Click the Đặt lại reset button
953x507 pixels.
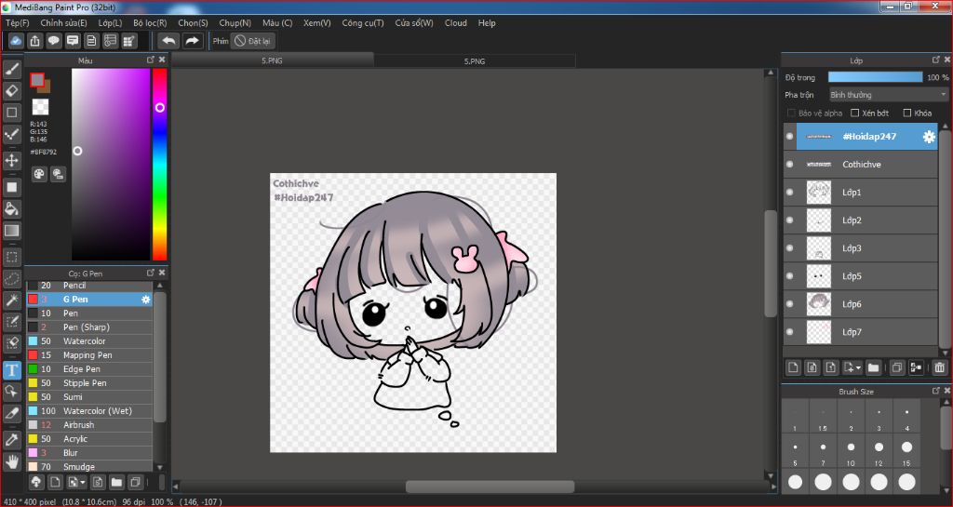pos(252,41)
